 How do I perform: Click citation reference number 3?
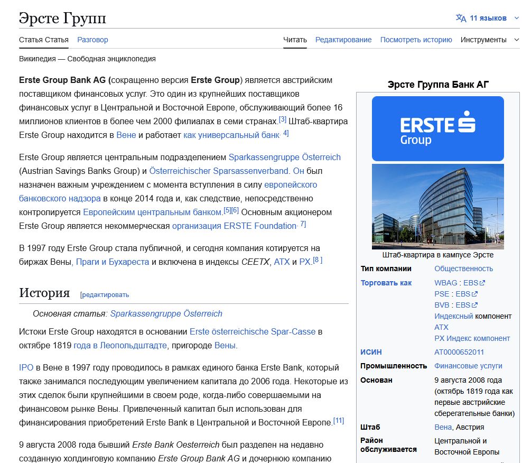(x=283, y=119)
